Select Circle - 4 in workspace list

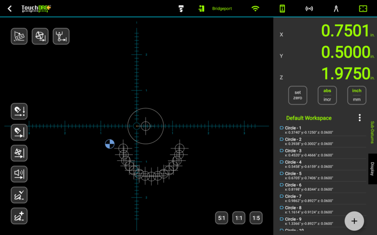323,164
